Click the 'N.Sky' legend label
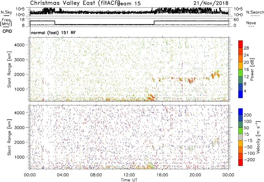Viewport: 264px width, 182px height. tap(6, 12)
